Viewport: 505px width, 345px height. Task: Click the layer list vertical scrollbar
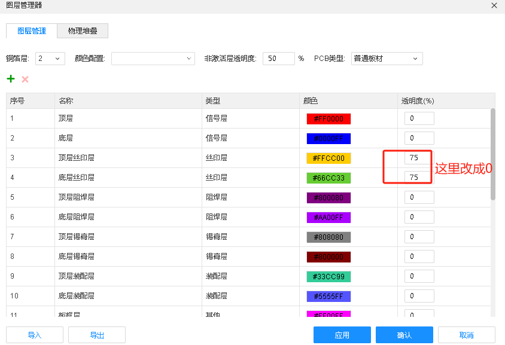pos(493,154)
